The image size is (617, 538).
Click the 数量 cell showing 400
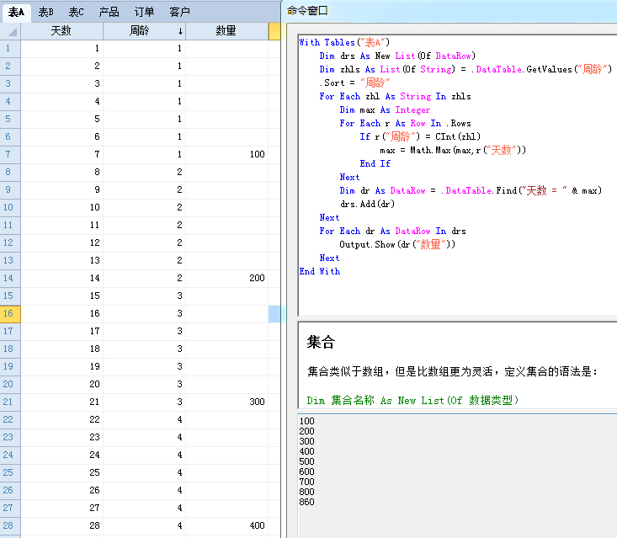[x=227, y=525]
